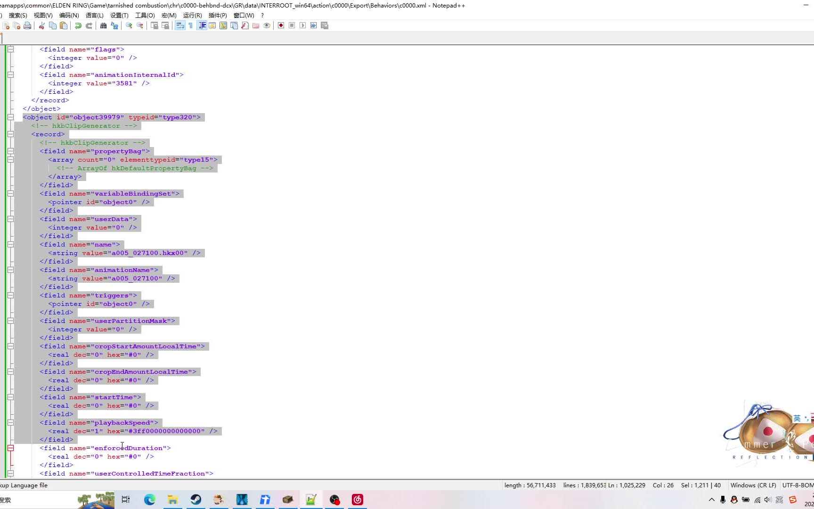Collapse the playbackSpeed field fold marker
Screen dimensions: 814x509
[10, 422]
